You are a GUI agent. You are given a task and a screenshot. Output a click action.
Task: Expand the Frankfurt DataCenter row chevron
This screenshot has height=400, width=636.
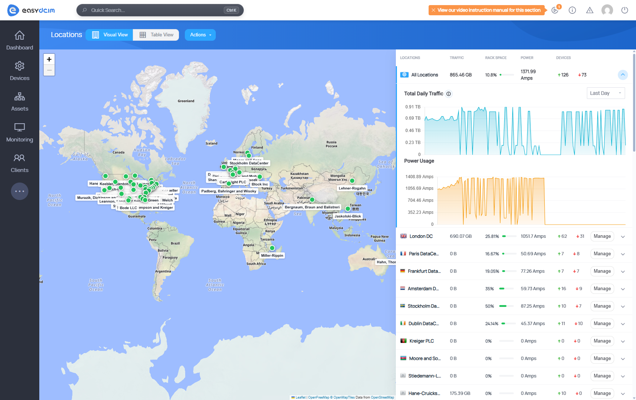623,272
